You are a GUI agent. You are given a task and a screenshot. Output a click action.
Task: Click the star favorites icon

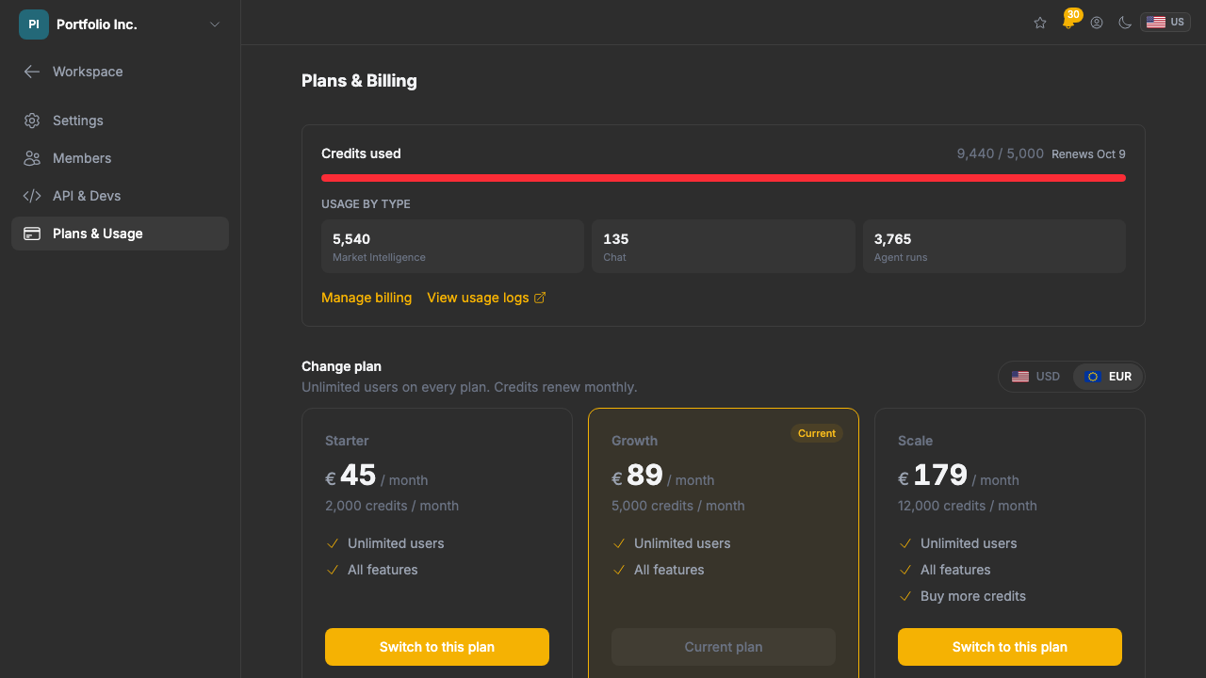(1040, 23)
